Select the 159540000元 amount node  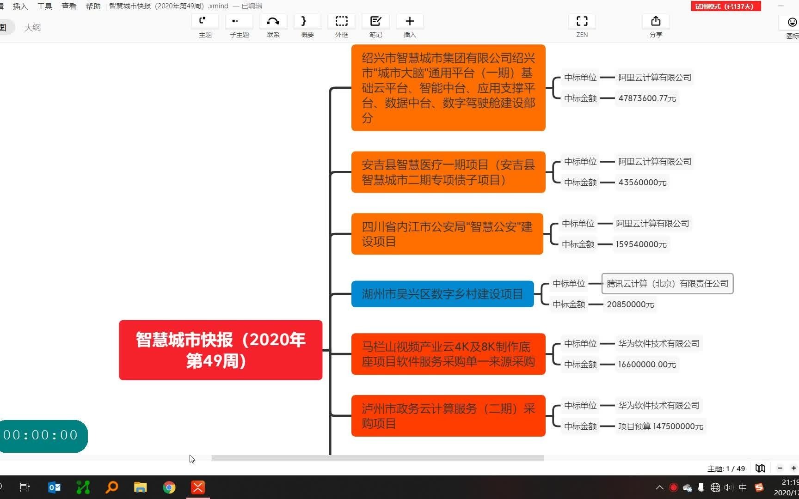click(x=641, y=244)
